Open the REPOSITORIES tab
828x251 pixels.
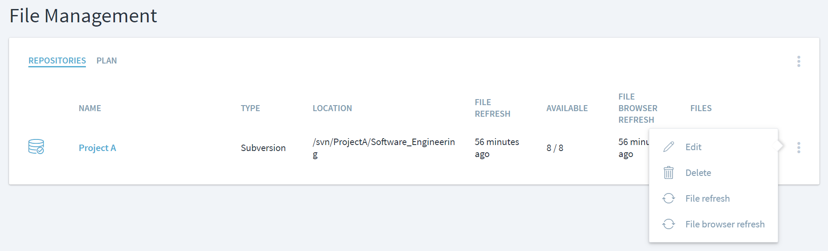[57, 60]
